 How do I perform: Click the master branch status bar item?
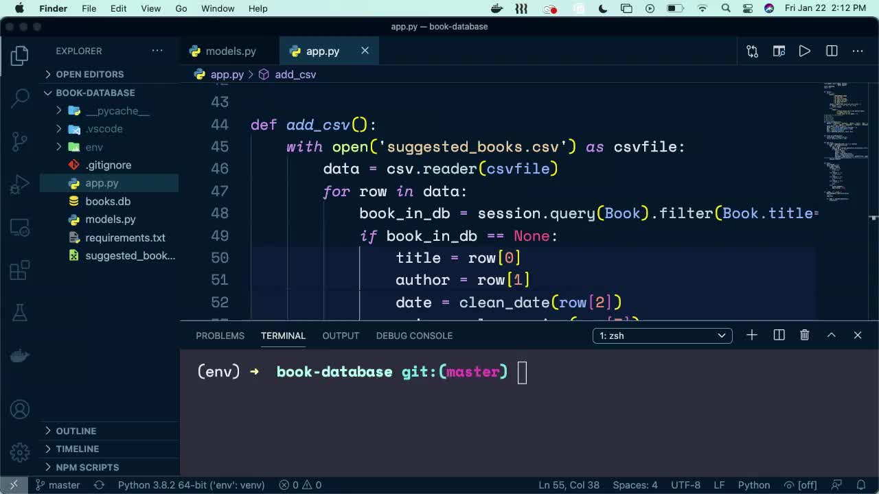click(58, 485)
